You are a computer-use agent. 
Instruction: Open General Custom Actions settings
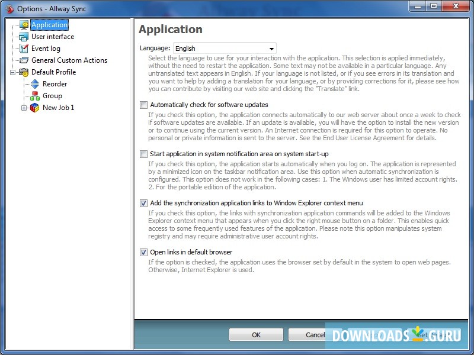69,60
